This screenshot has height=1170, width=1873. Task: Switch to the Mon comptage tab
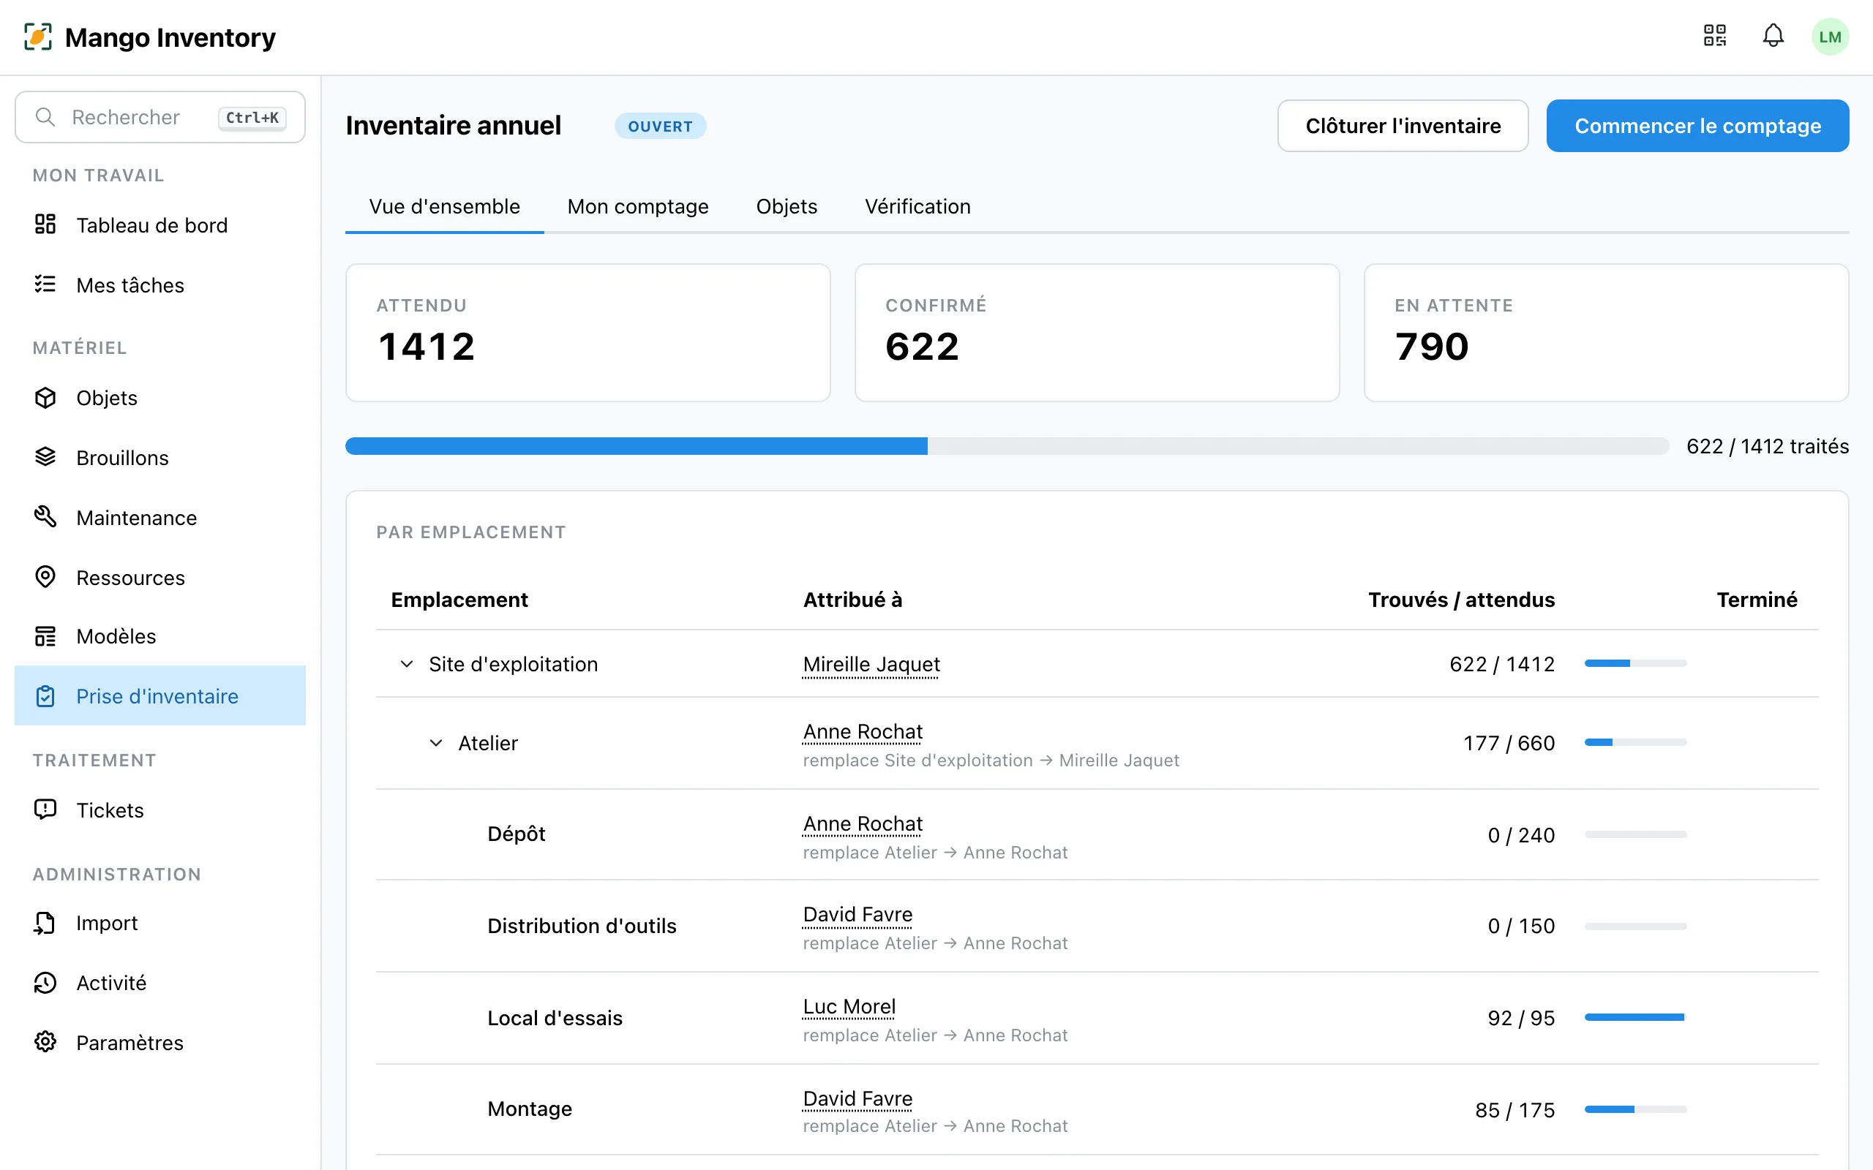pos(638,207)
